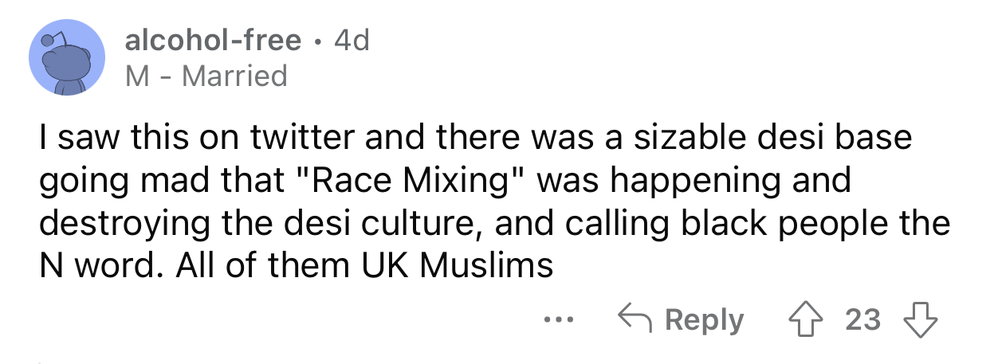The width and height of the screenshot is (990, 364).
Task: Open the alcohol-free user avatar
Action: pos(67,58)
